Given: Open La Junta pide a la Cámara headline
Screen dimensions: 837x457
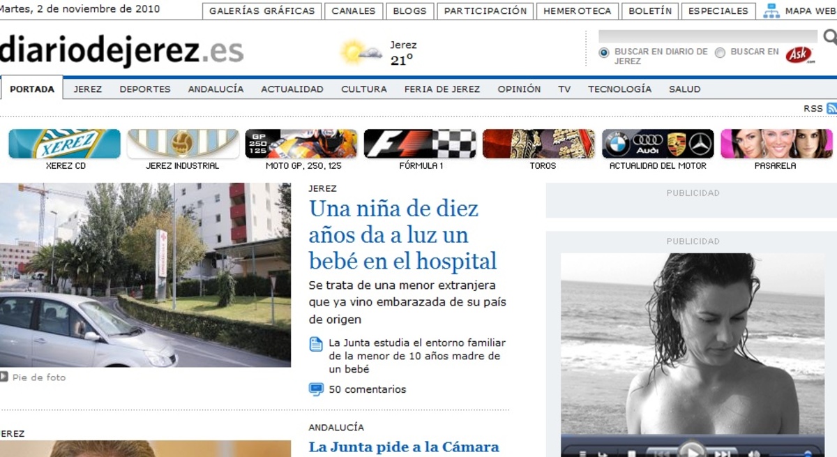Looking at the screenshot, I should pos(405,447).
